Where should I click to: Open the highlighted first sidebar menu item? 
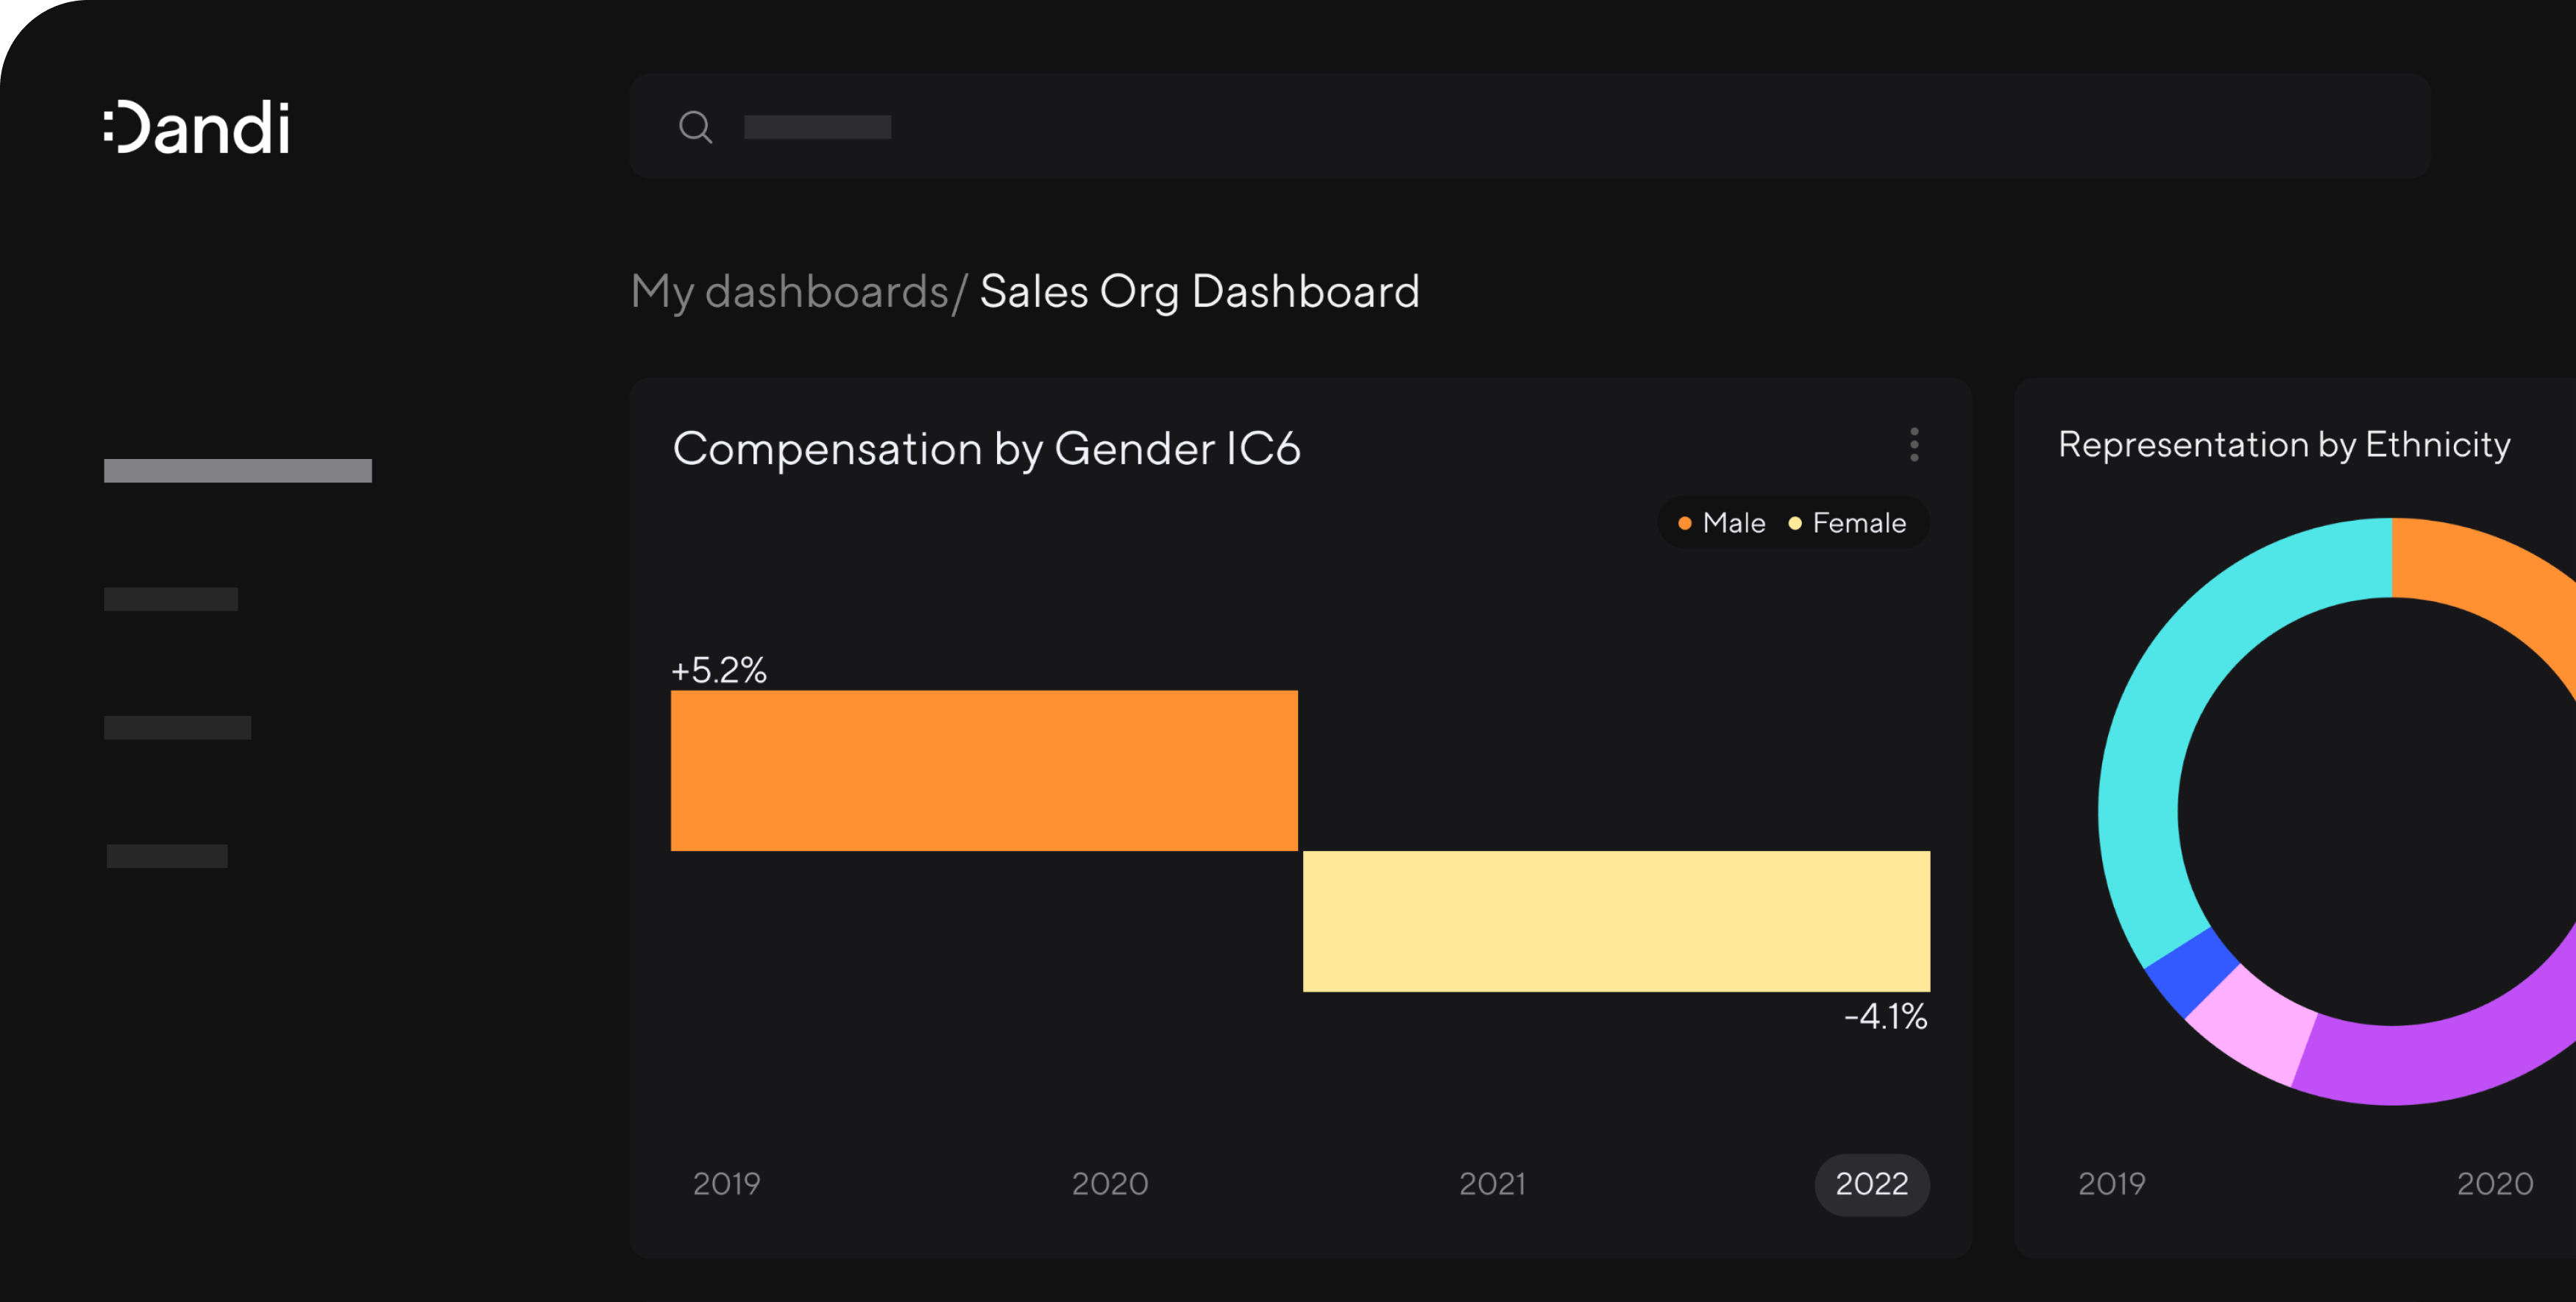(x=238, y=471)
